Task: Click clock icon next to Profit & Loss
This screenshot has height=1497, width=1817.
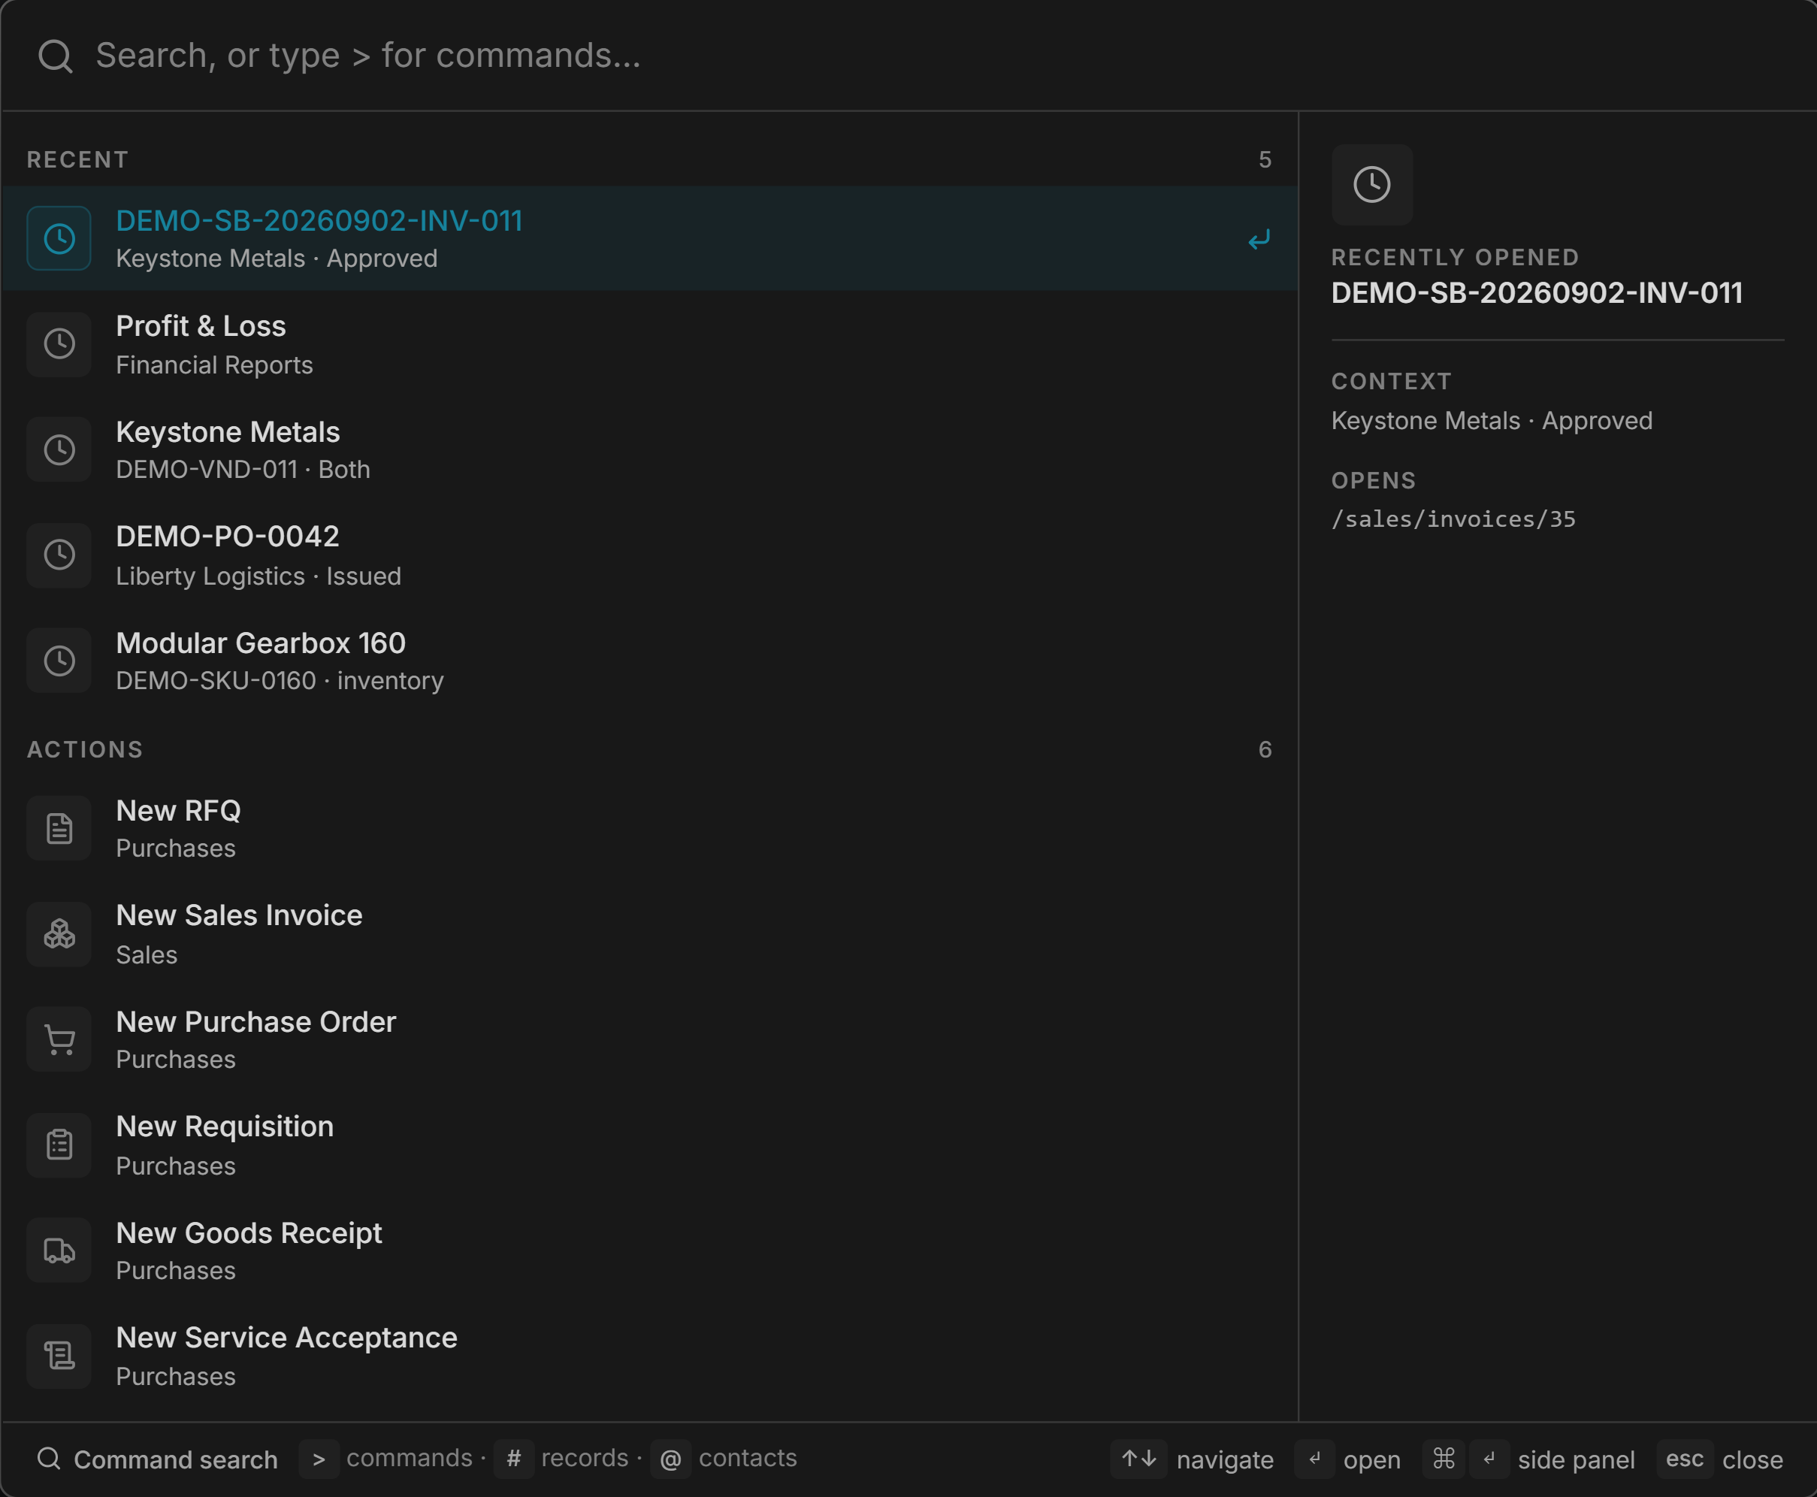Action: point(59,344)
